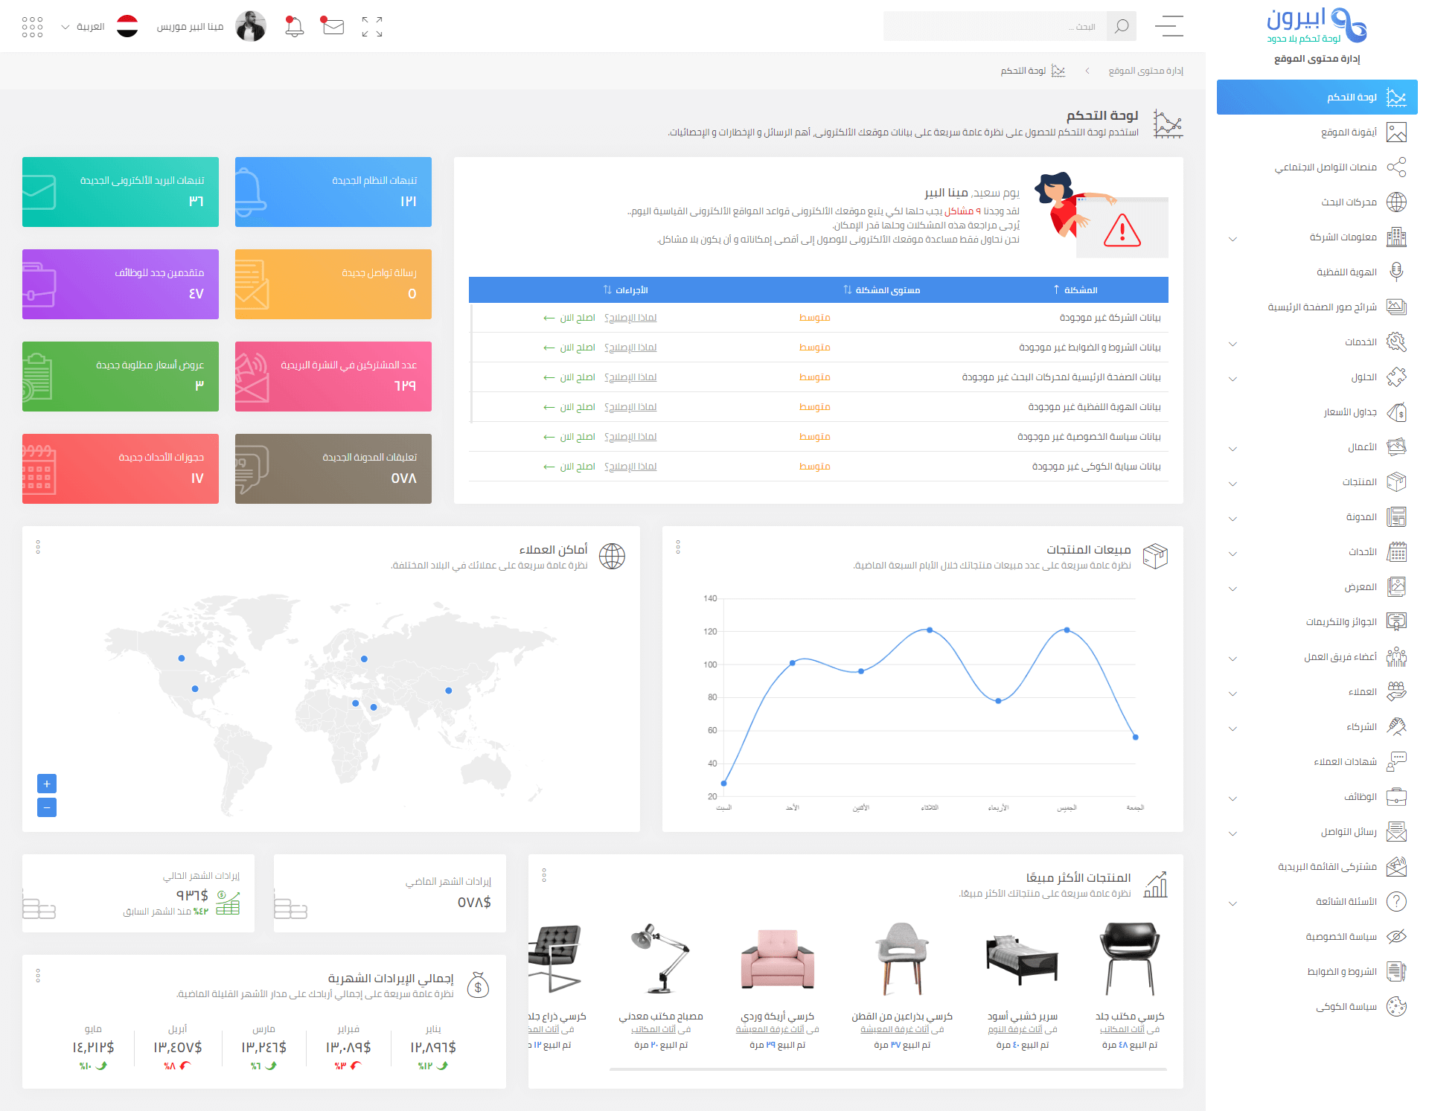Open options dots on مبيعات المنتجات card
Viewport: 1429px width, 1111px height.
pyautogui.click(x=678, y=547)
